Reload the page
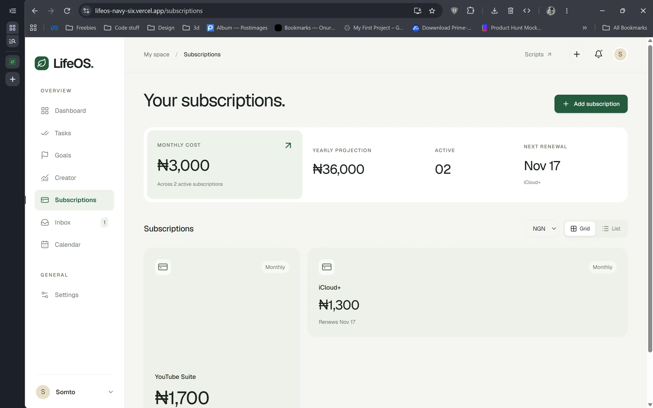 pyautogui.click(x=67, y=11)
